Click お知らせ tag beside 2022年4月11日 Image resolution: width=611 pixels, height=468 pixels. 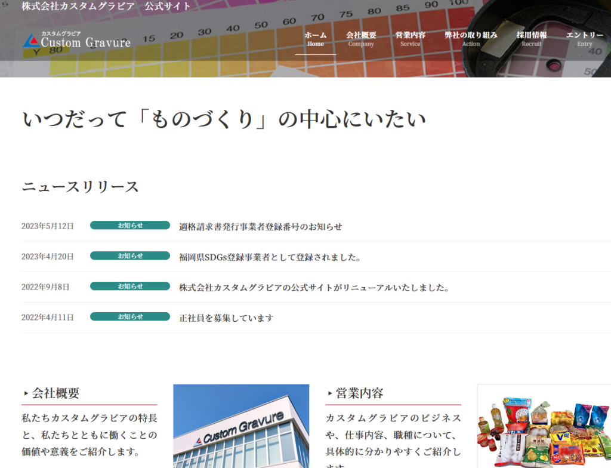(x=130, y=317)
